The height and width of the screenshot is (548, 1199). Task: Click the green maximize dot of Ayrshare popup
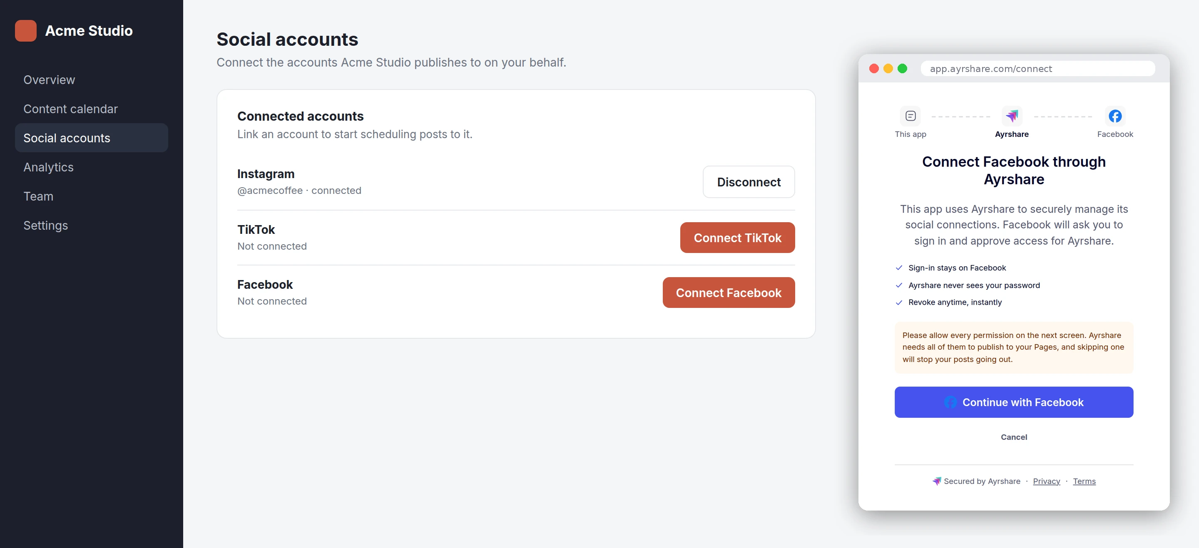(x=902, y=69)
